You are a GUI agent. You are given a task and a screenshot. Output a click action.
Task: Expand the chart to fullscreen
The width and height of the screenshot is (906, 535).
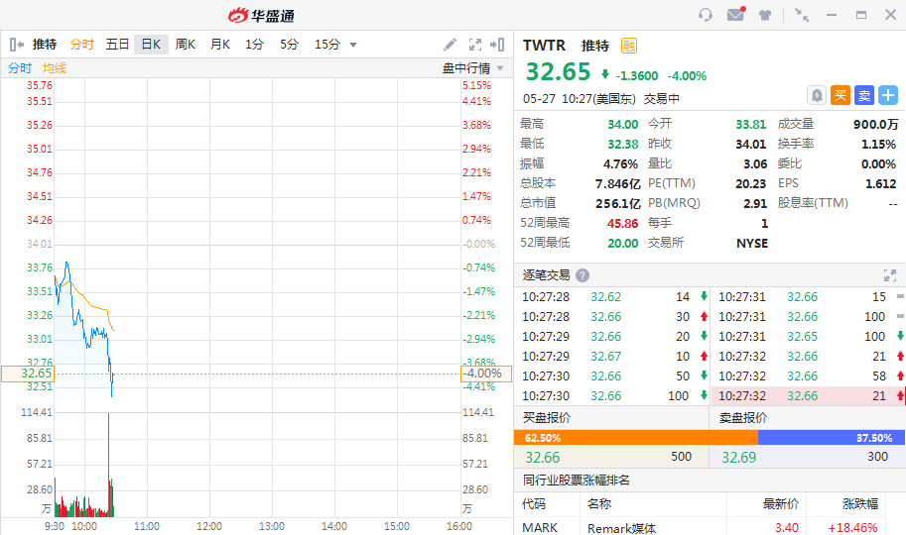(474, 45)
